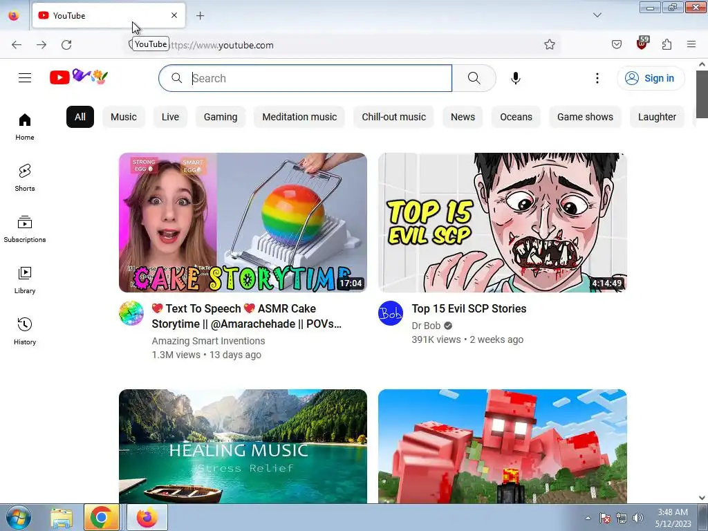The width and height of the screenshot is (708, 531).
Task: Select the Gaming filter chip
Action: pyautogui.click(x=221, y=117)
